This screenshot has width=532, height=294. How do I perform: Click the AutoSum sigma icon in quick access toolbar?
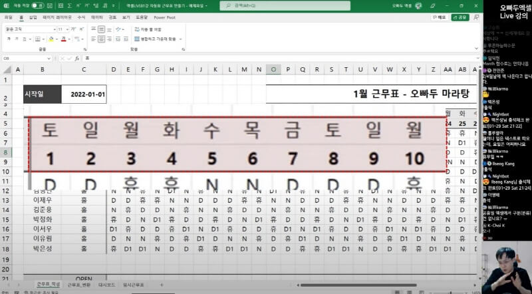(70, 6)
